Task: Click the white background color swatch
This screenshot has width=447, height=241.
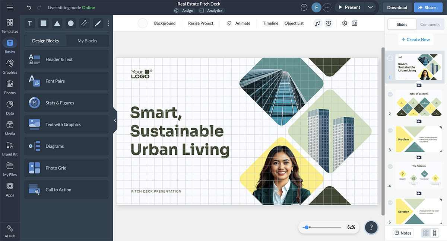Action: coord(143,23)
